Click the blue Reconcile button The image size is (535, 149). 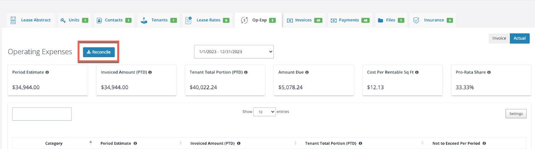(99, 52)
